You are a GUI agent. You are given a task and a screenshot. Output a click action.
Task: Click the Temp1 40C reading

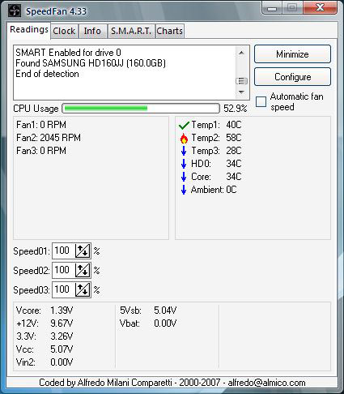216,125
